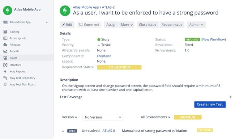Open the ATLAS-8 test link
Image resolution: width=235 pixels, height=139 pixels.
109,131
